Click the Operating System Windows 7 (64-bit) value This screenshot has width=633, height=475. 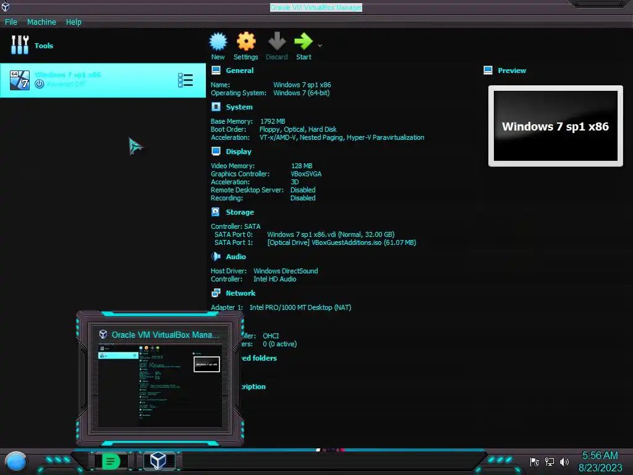[x=301, y=93]
